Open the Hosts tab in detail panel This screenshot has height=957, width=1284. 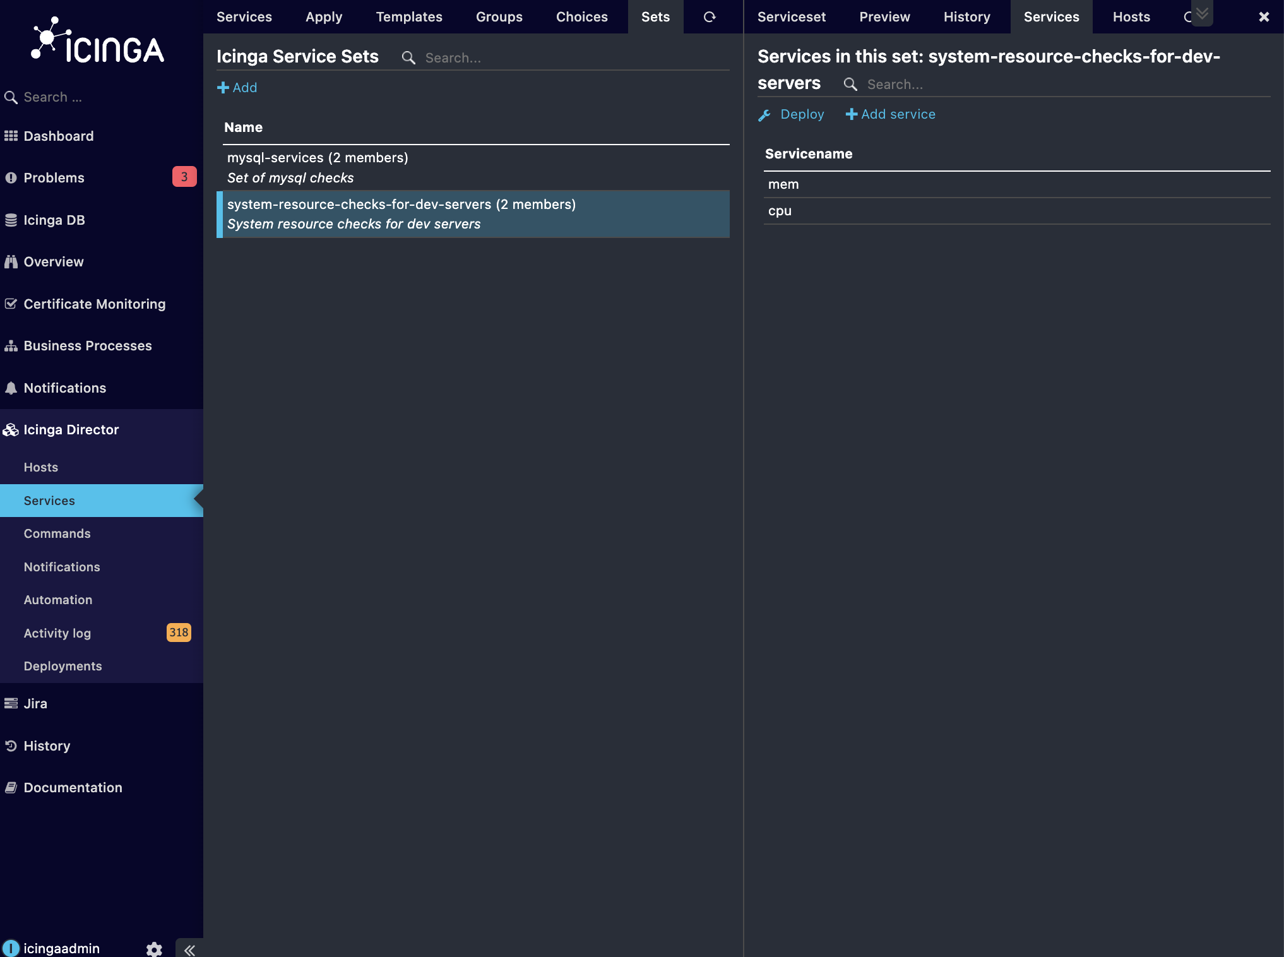1131,17
